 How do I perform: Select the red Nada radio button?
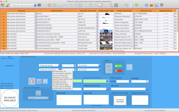click(x=118, y=71)
